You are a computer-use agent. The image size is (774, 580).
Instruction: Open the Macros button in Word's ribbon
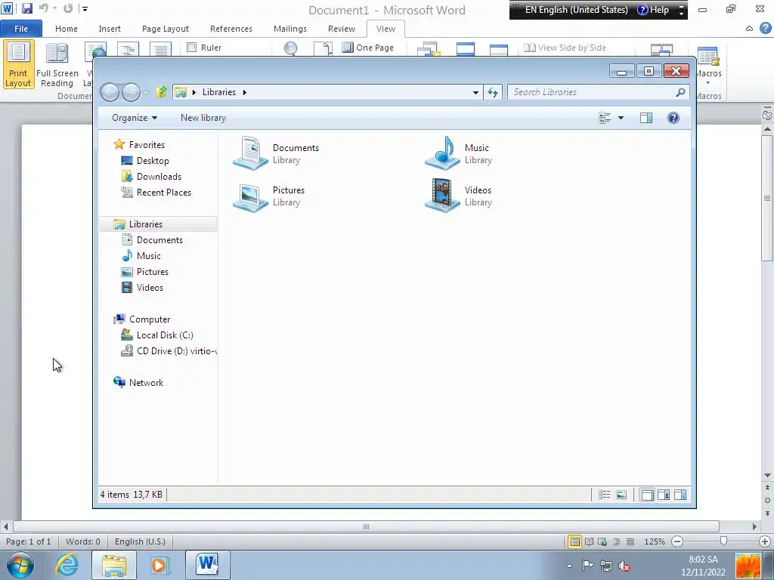coord(709,65)
